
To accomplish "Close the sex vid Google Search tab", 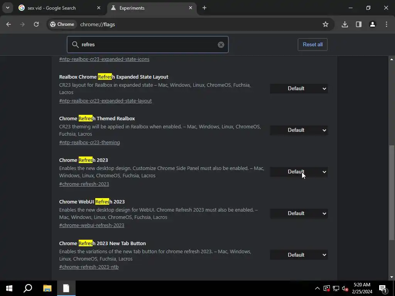I will (99, 8).
